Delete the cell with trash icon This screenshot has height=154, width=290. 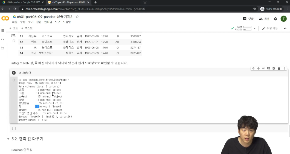click(279, 69)
